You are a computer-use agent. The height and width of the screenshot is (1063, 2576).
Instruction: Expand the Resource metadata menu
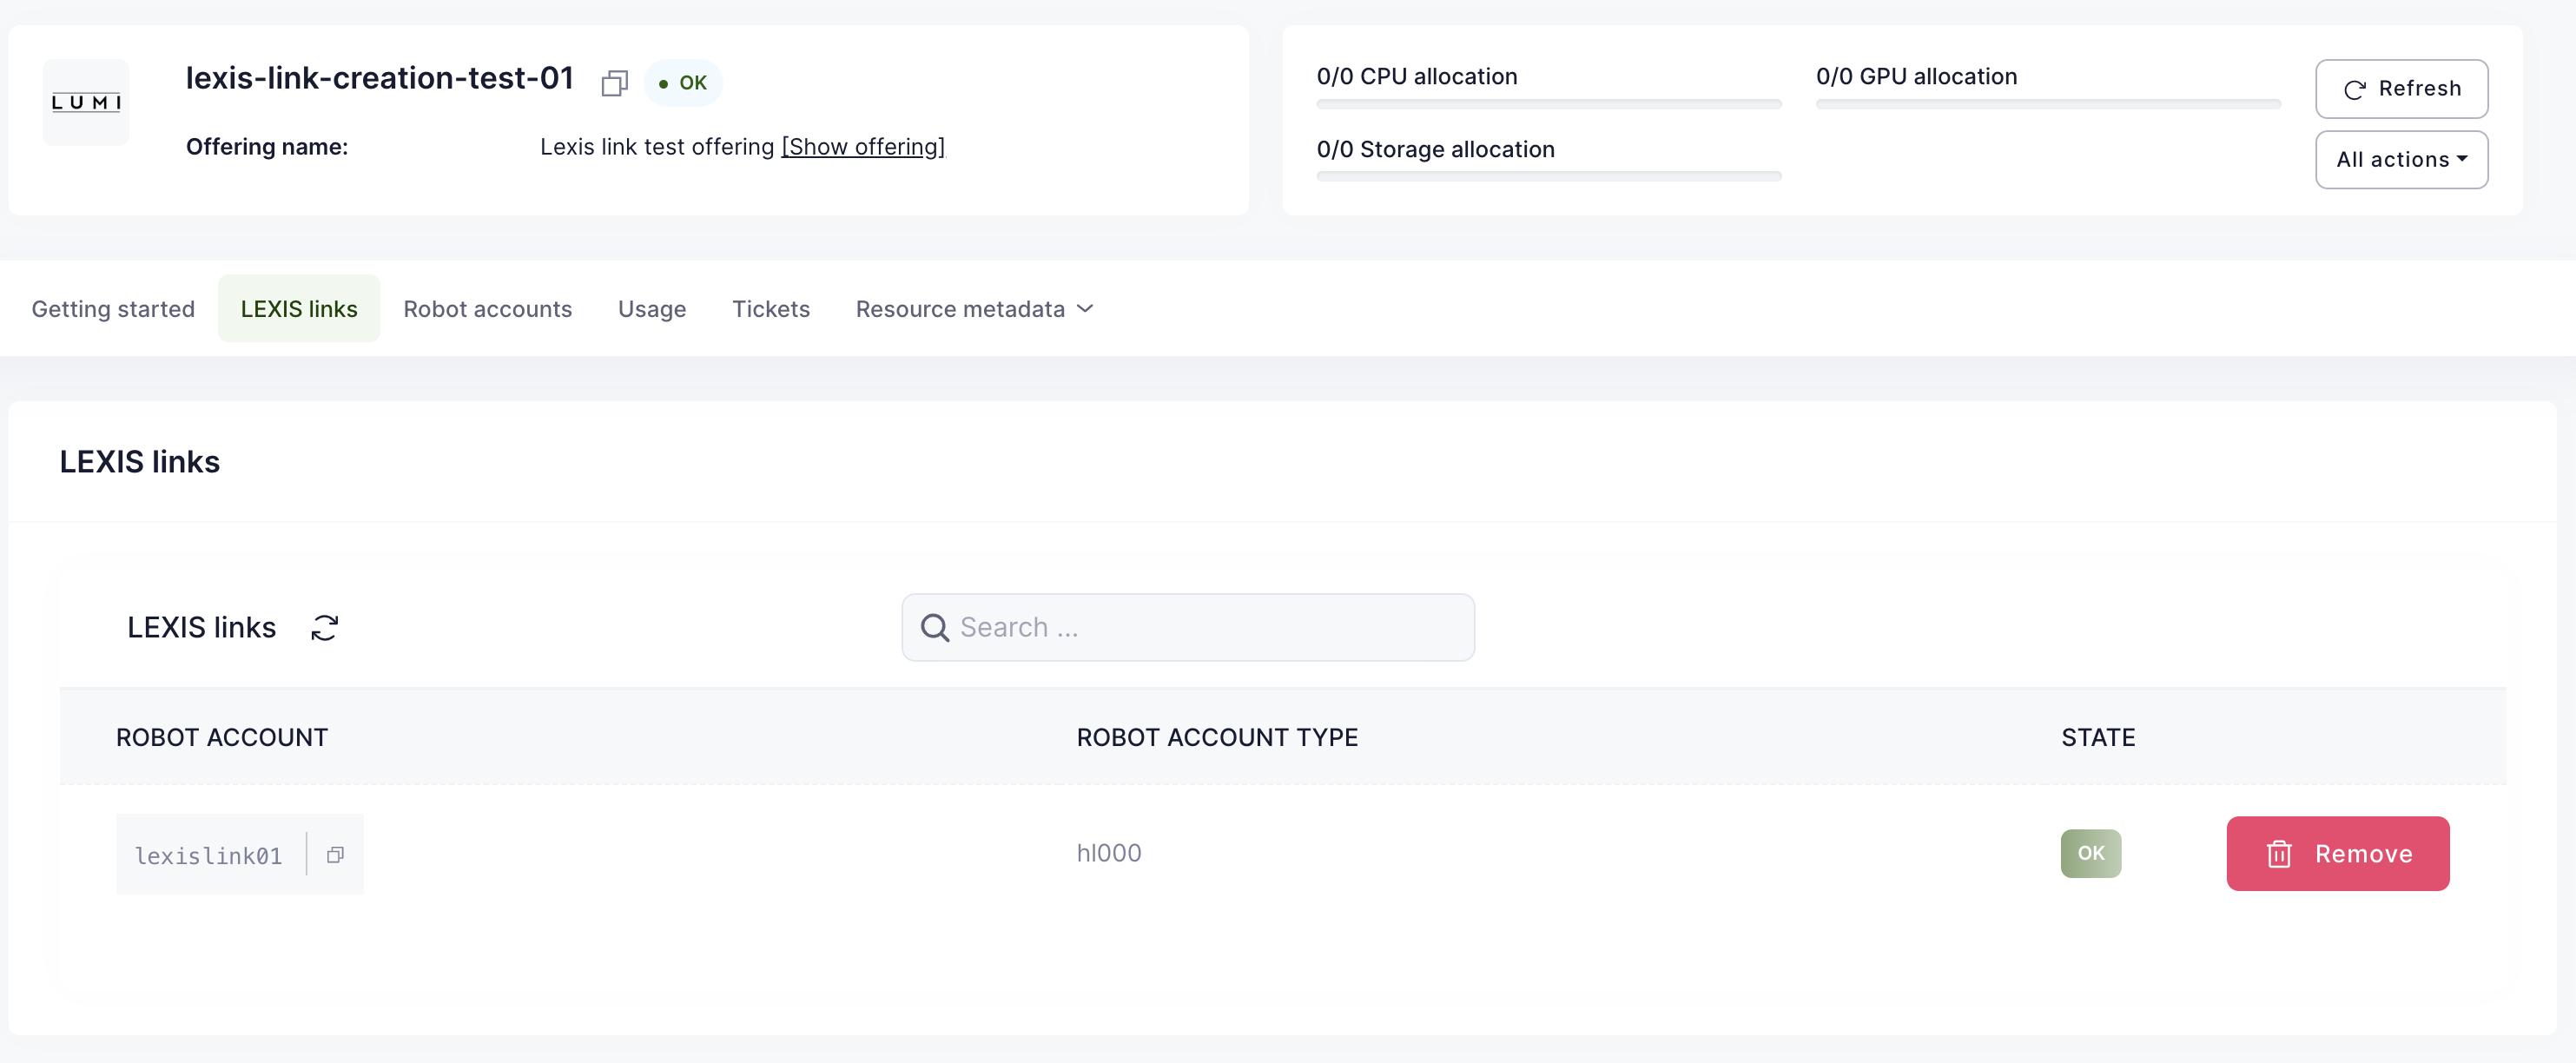pyautogui.click(x=960, y=309)
